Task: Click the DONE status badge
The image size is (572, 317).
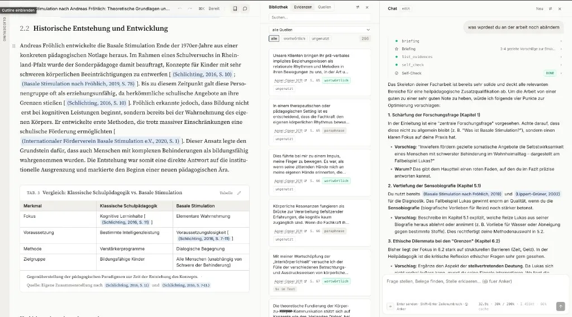Action: (x=550, y=73)
